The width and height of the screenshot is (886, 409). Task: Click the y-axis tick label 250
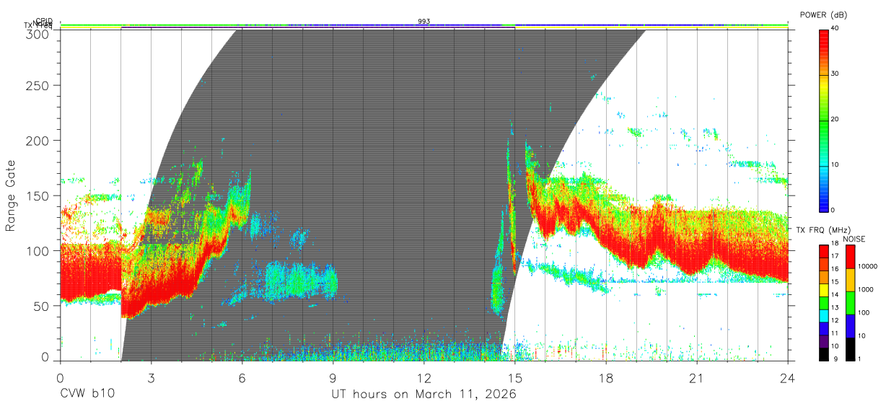[37, 85]
